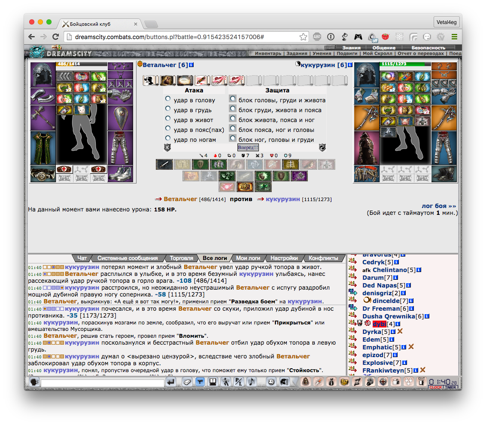Screen dimensions: 486x425
Task: Click кукурузин's hooded cloak armor slot
Action: pyautogui.click(x=366, y=148)
